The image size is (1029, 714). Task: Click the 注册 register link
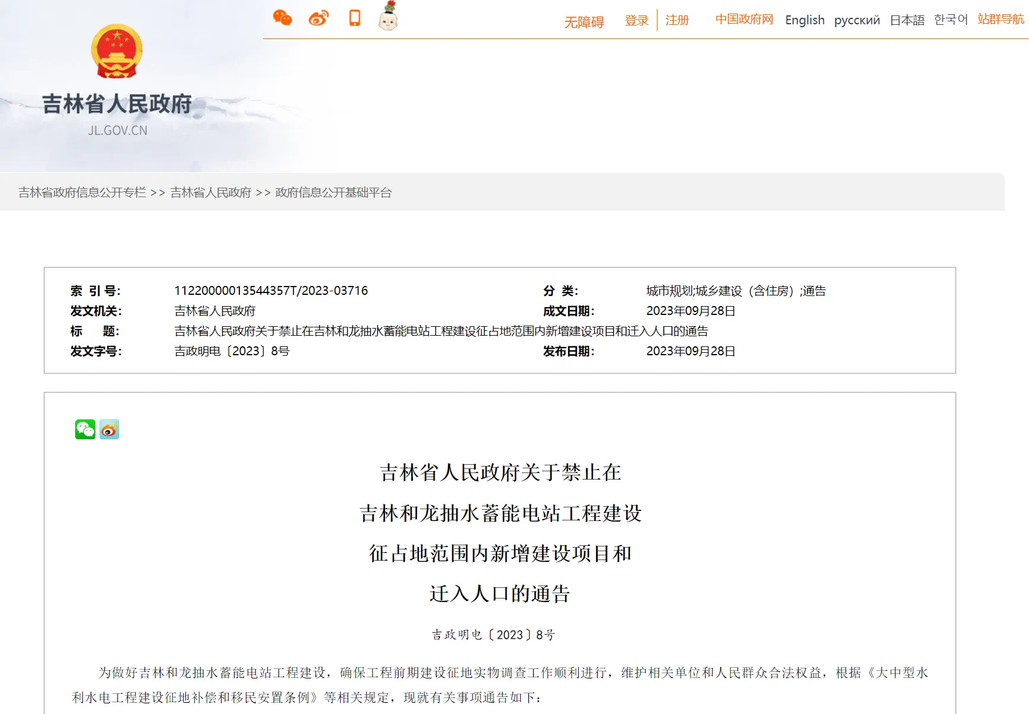pyautogui.click(x=677, y=21)
